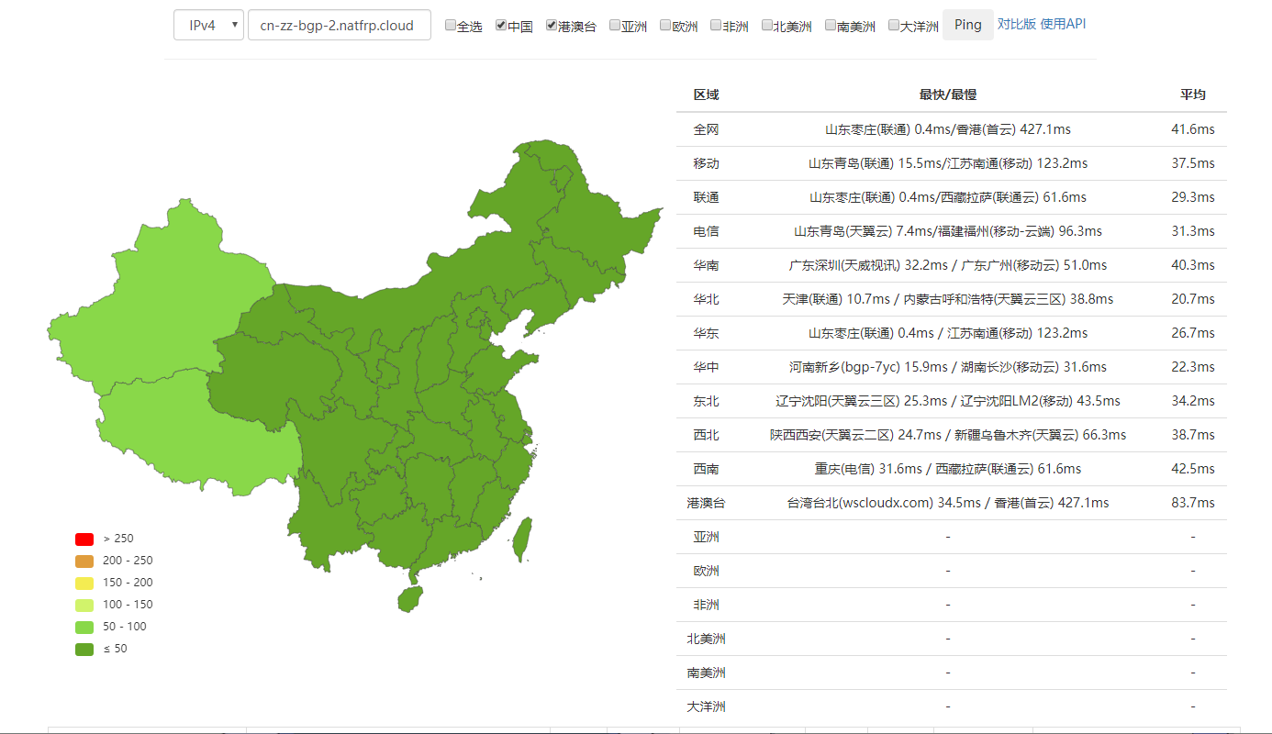The width and height of the screenshot is (1272, 734).
Task: Select the 电信 row label
Action: point(707,231)
